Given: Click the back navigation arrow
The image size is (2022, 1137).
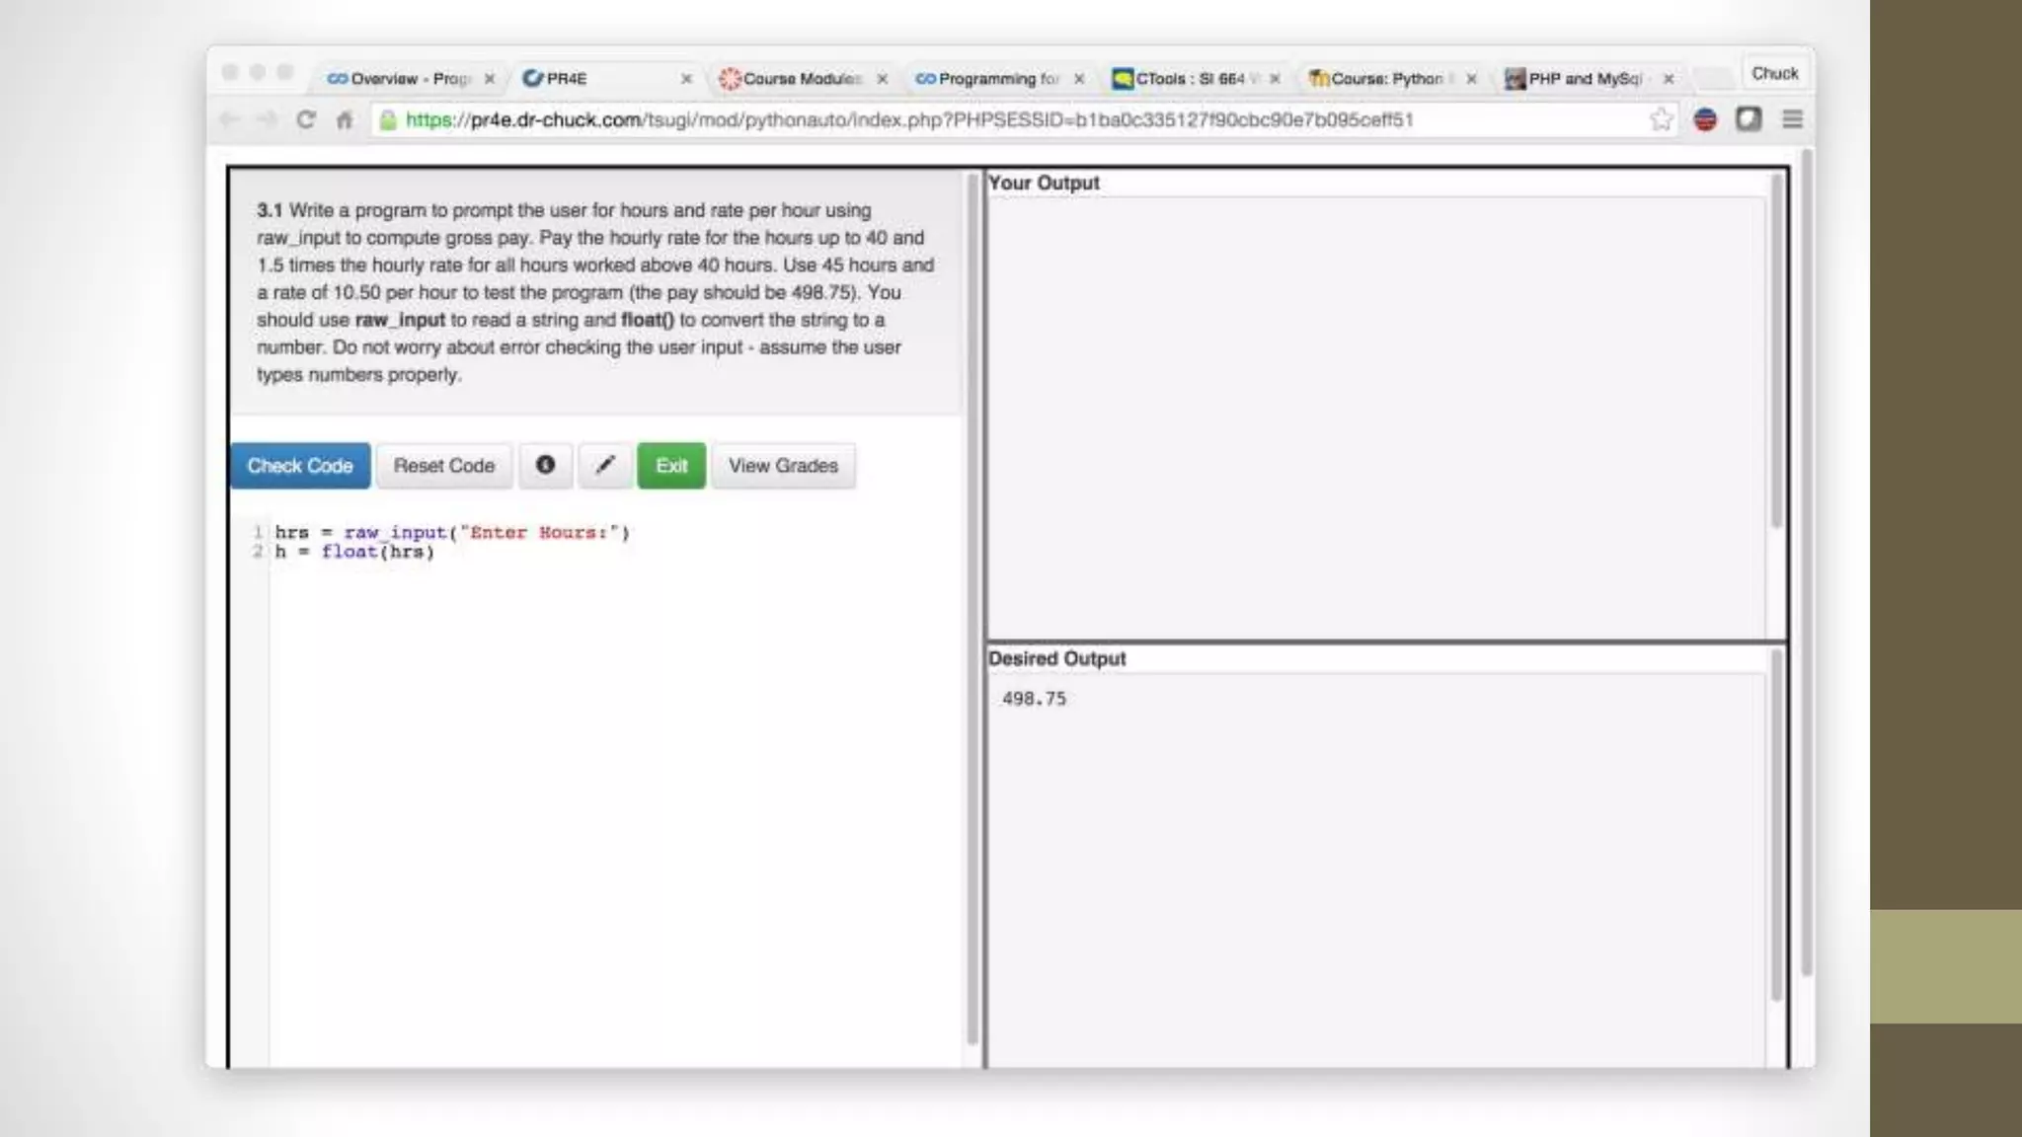Looking at the screenshot, I should (229, 119).
